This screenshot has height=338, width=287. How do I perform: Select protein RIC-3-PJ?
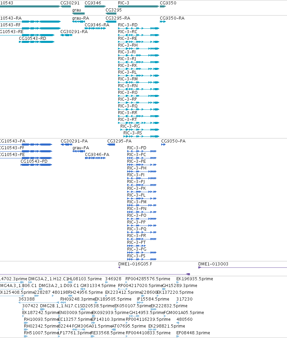point(142,185)
